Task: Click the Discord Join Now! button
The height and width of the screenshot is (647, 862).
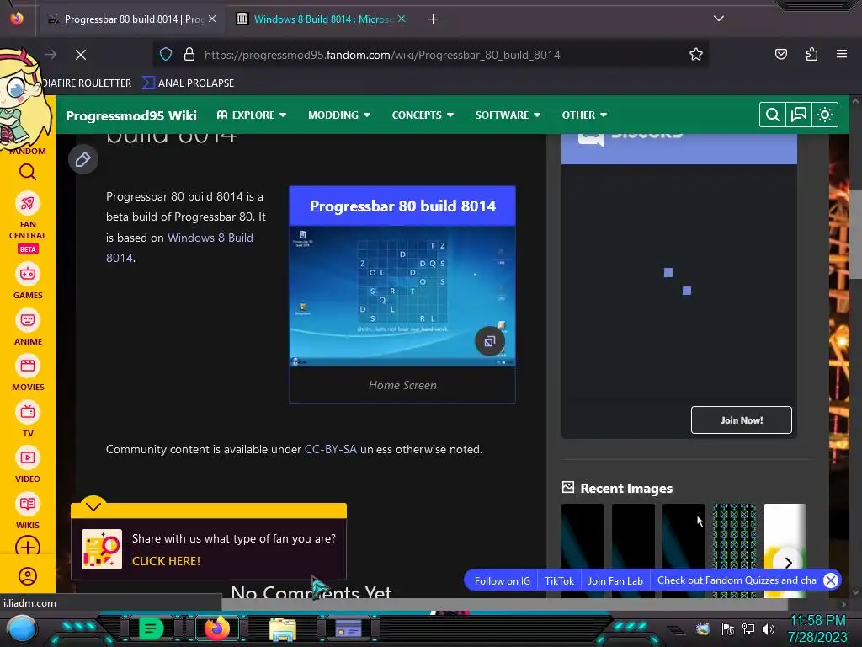Action: [741, 420]
